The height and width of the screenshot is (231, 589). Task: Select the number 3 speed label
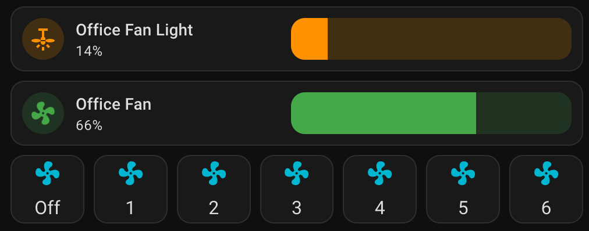pyautogui.click(x=297, y=208)
